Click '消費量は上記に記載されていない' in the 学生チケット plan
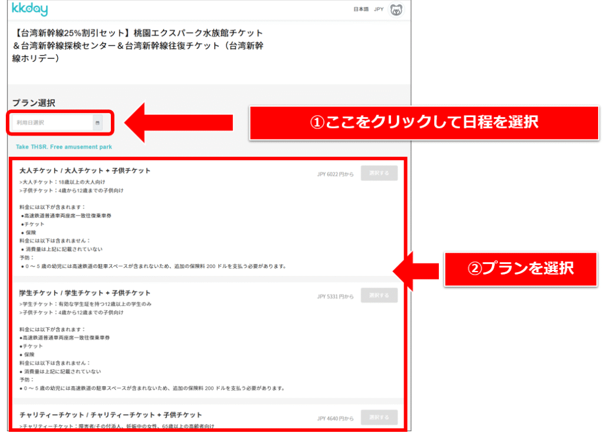Viewport: 604px width, 433px height. (61, 371)
